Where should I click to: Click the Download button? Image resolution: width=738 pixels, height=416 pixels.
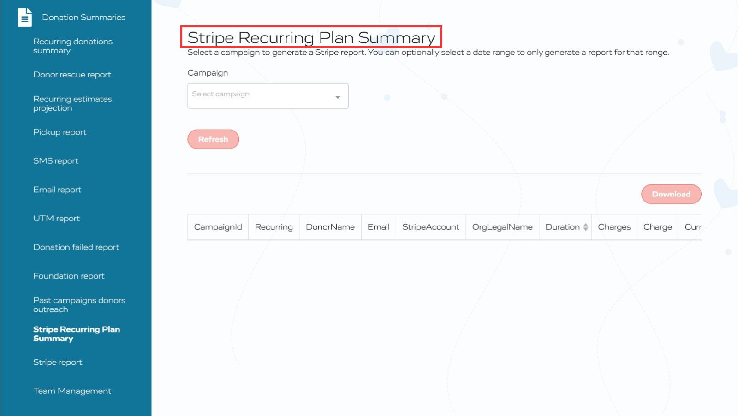[671, 194]
